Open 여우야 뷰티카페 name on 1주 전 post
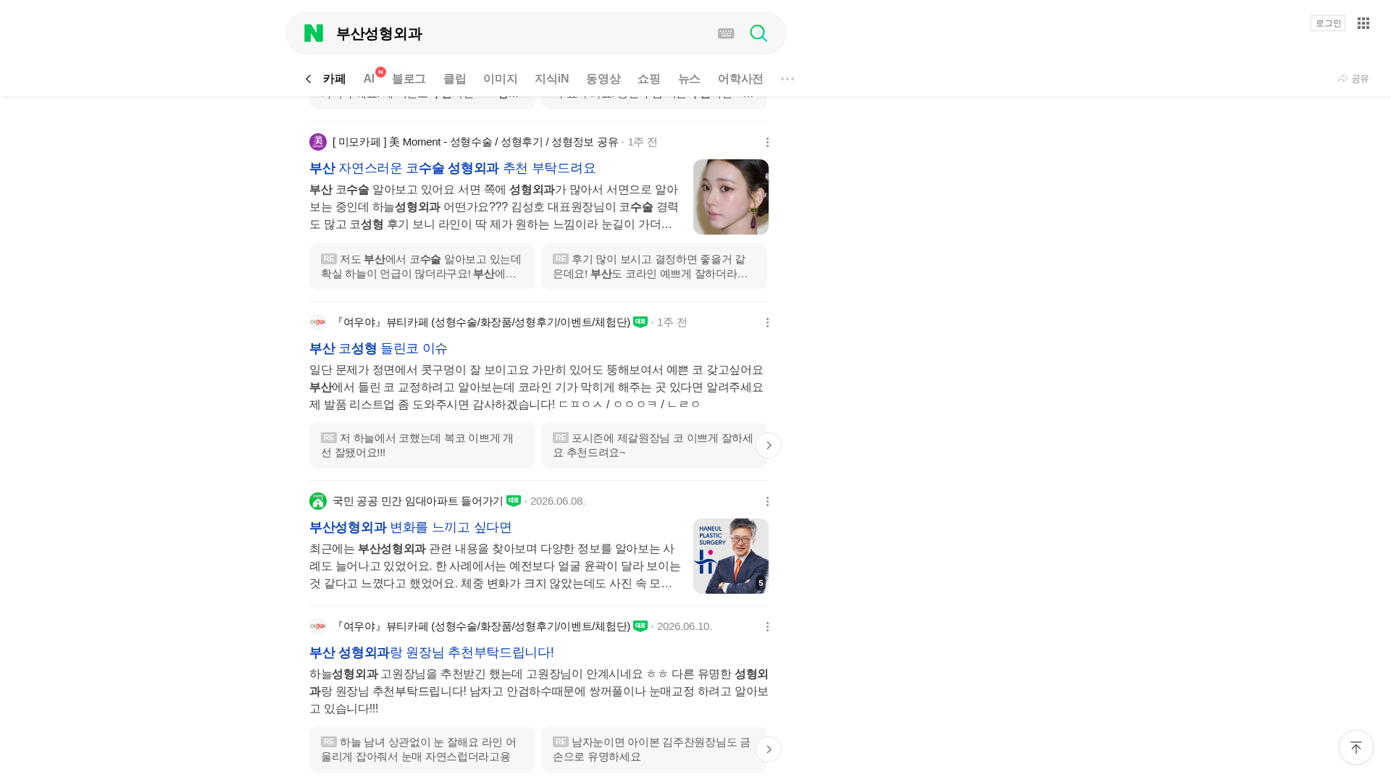 pos(482,322)
